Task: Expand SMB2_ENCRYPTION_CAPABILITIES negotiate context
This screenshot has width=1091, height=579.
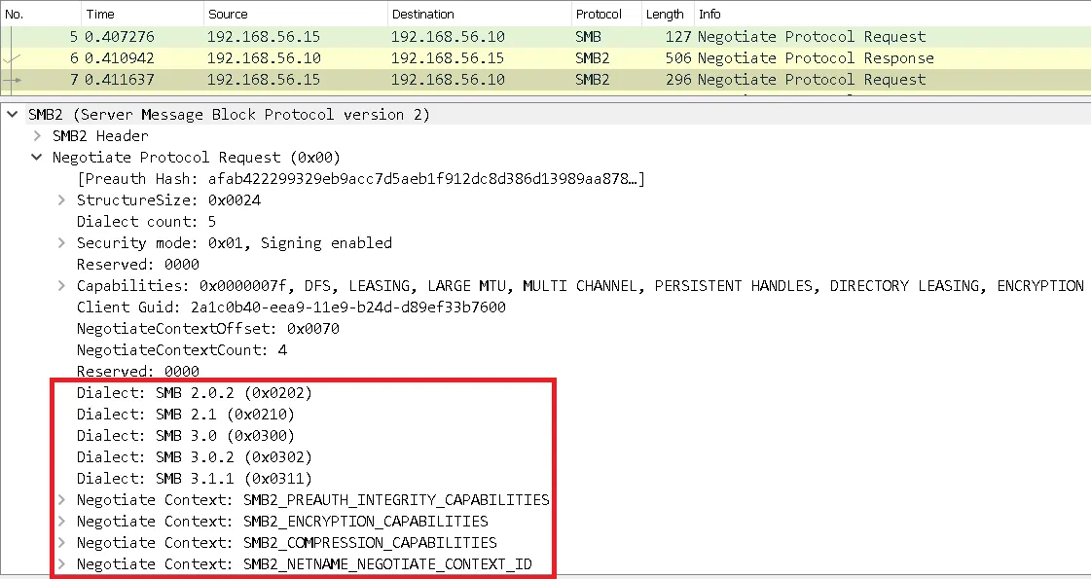Action: point(60,521)
